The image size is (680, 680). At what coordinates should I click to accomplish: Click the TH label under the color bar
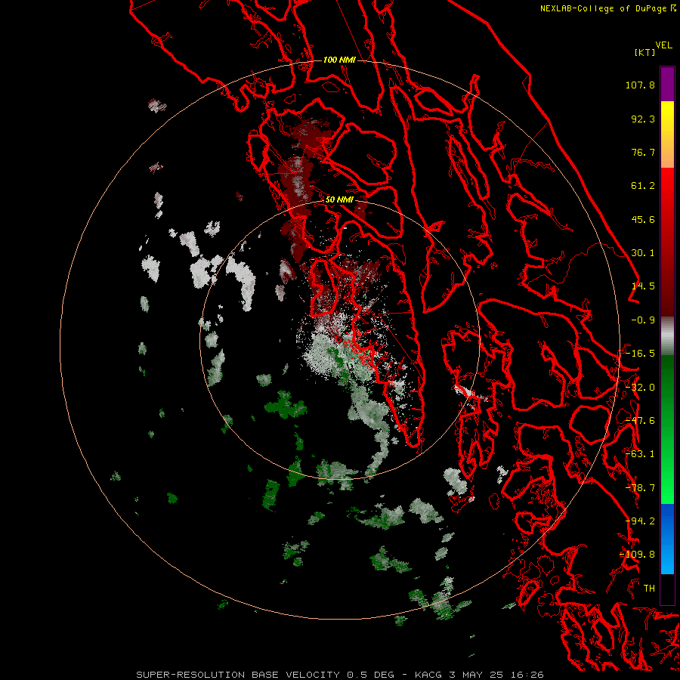(x=649, y=589)
